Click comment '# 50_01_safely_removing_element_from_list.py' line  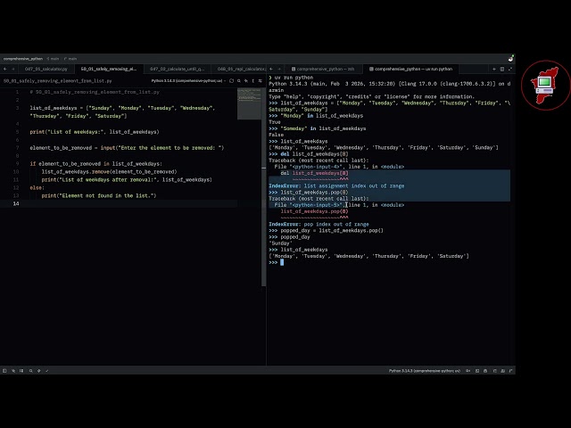click(x=95, y=92)
